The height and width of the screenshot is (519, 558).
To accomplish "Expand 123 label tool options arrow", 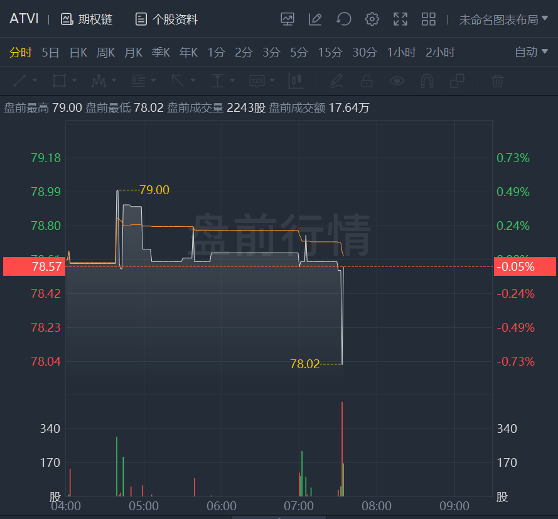I will 272,80.
